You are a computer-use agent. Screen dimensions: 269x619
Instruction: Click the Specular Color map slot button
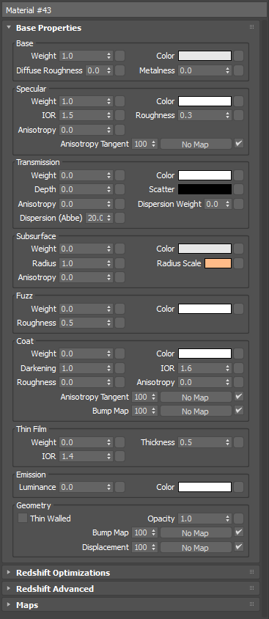(238, 101)
